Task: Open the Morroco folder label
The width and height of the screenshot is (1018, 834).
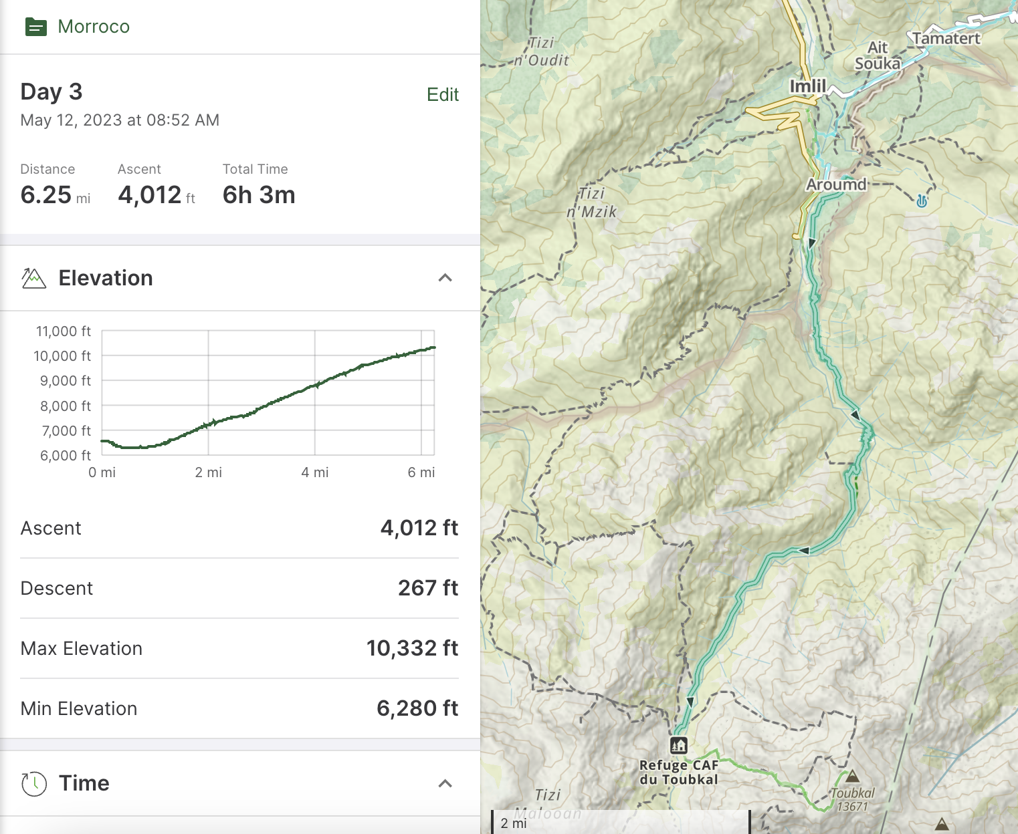Action: [x=94, y=27]
